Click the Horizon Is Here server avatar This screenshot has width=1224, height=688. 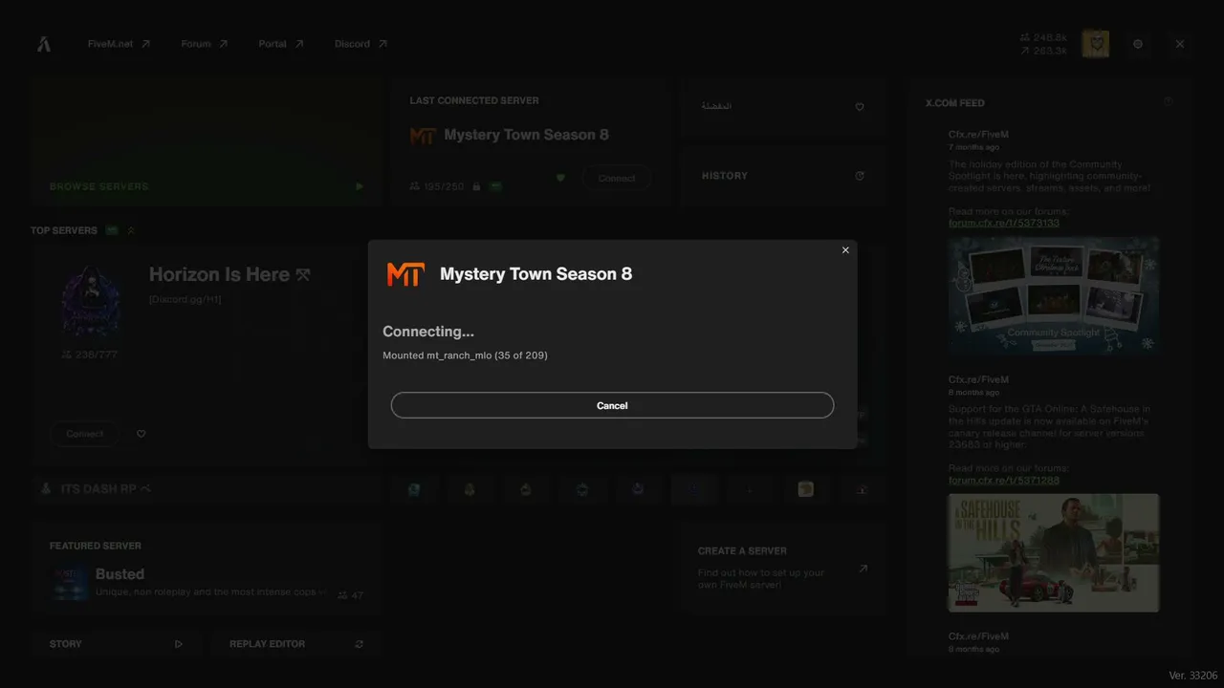pyautogui.click(x=91, y=301)
